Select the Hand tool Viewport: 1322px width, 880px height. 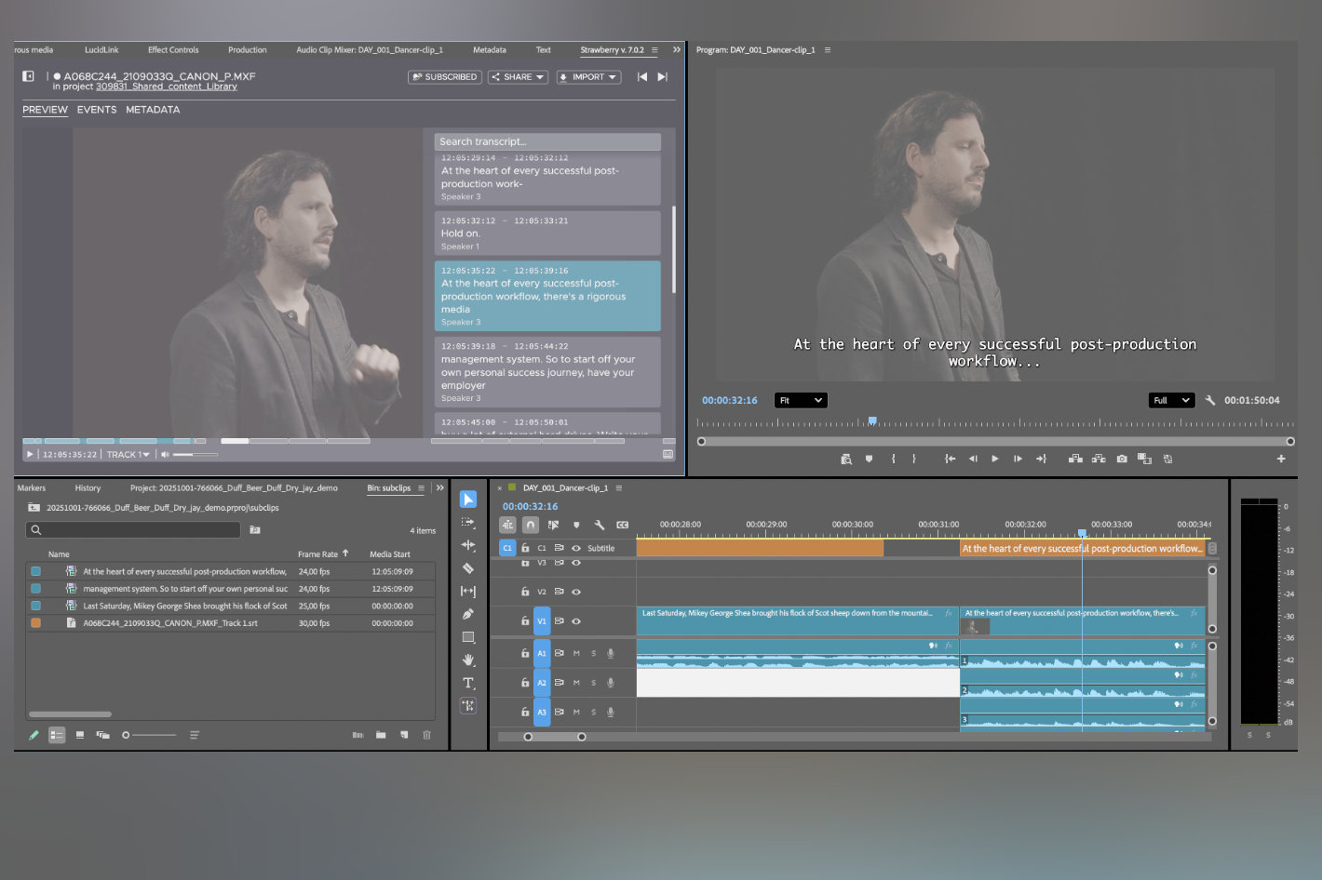tap(468, 660)
